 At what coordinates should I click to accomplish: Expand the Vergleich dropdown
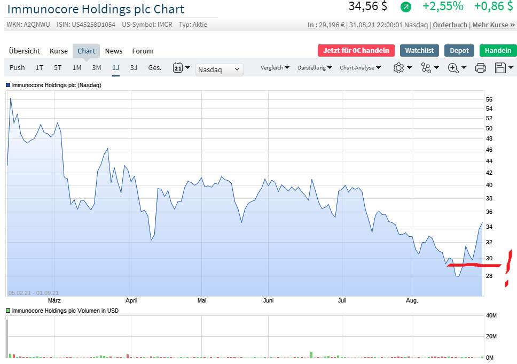point(275,68)
